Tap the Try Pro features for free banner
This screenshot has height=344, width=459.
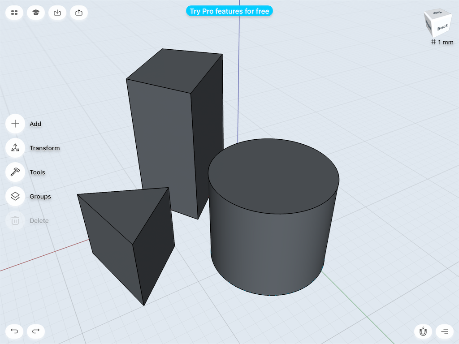229,11
